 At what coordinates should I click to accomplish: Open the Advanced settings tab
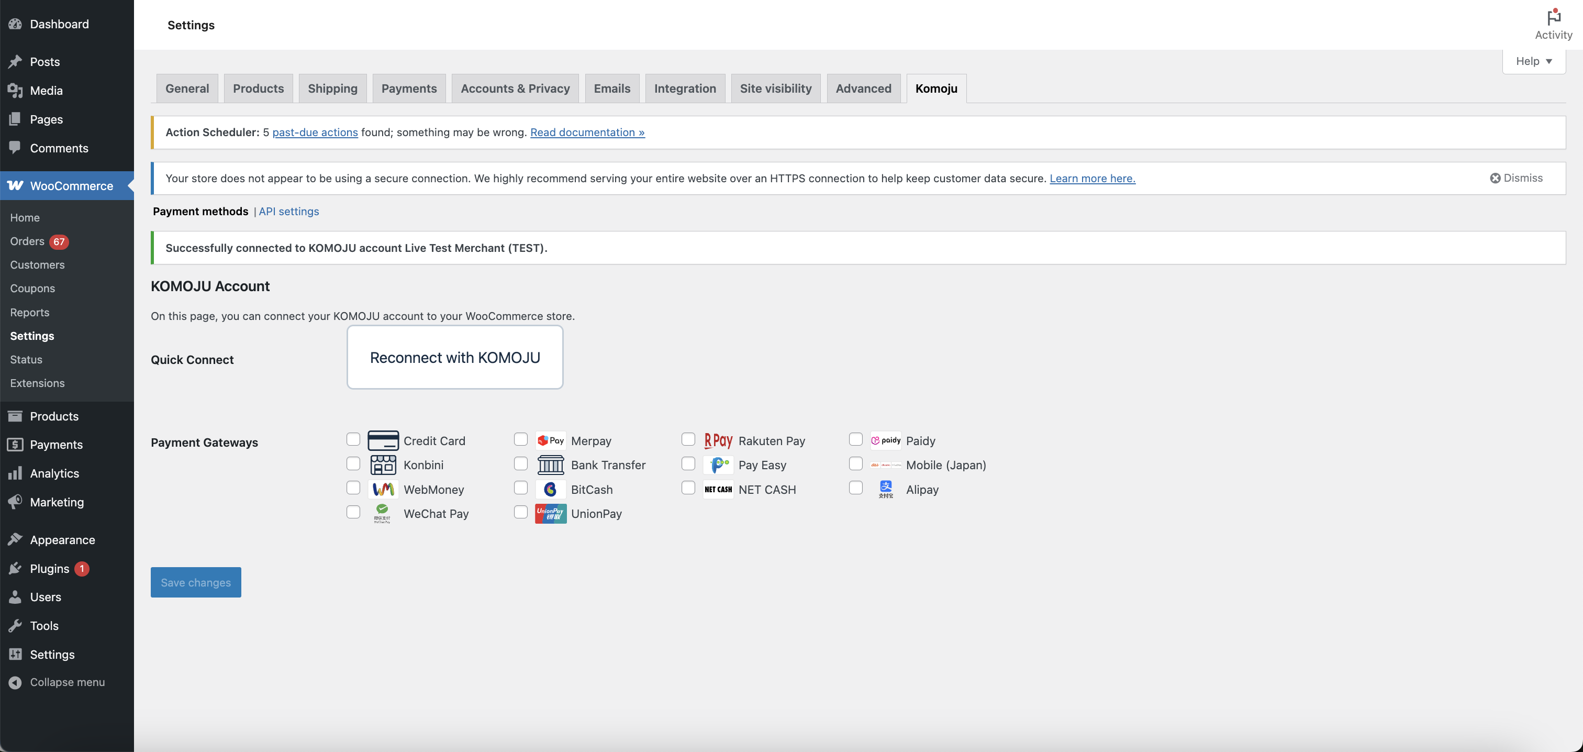point(863,89)
